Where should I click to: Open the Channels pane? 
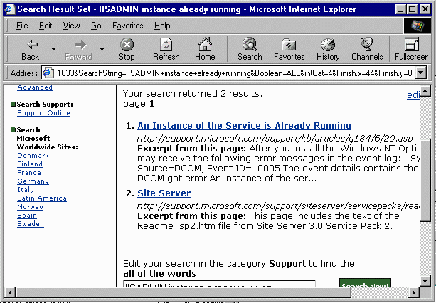coord(366,48)
